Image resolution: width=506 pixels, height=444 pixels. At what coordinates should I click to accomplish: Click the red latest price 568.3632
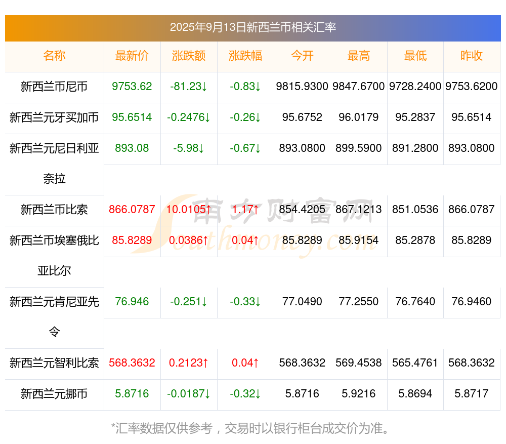pos(132,362)
